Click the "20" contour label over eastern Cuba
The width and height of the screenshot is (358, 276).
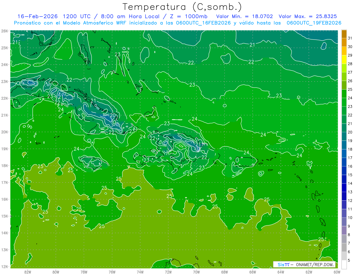[112, 115]
